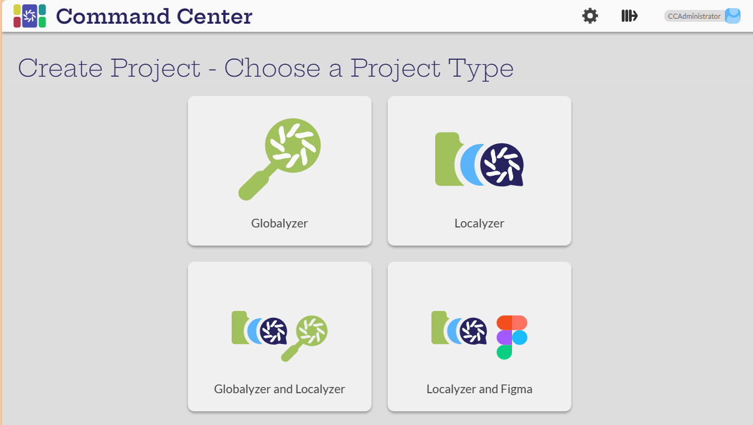Viewport: 753px width, 425px height.
Task: Click the pipeline icon beside the gear
Action: (629, 16)
